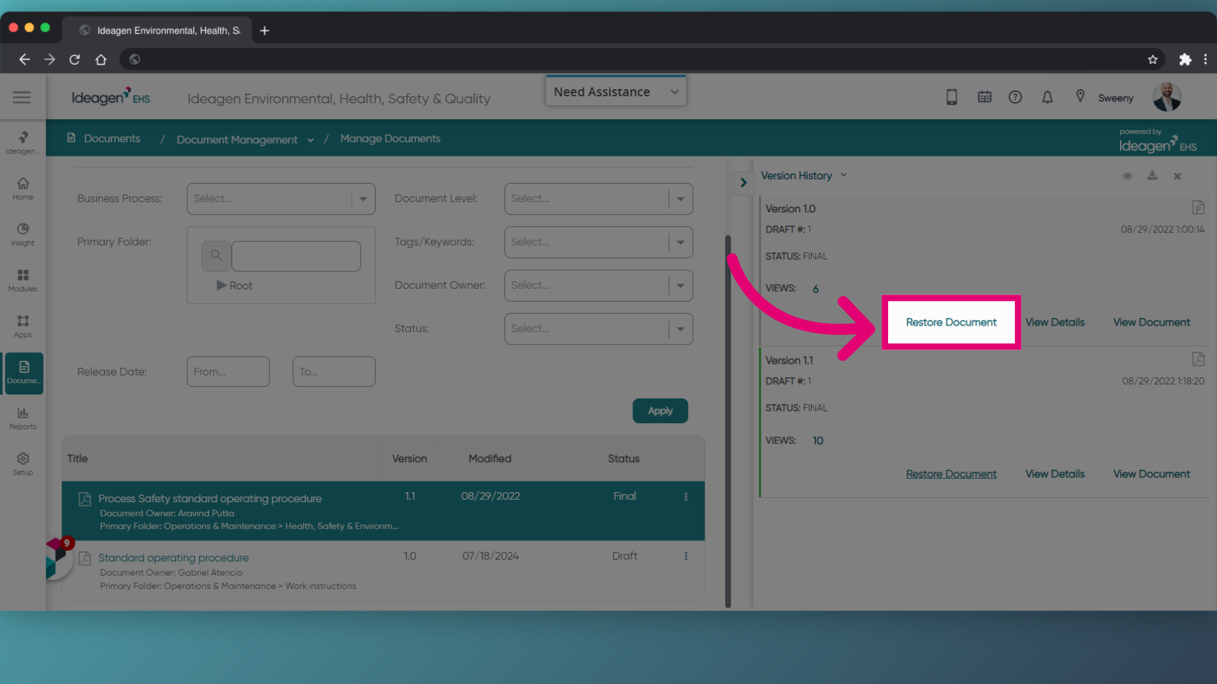This screenshot has height=684, width=1217.
Task: Click the Release Date To field
Action: pos(333,372)
